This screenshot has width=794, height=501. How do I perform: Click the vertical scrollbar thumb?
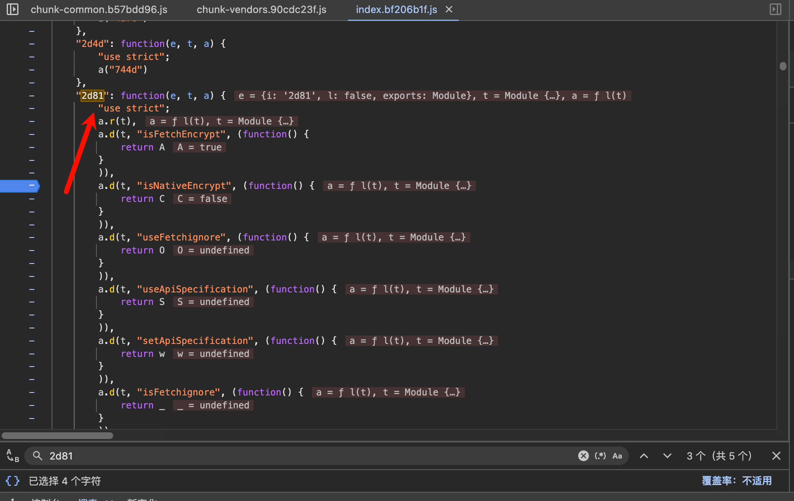pyautogui.click(x=783, y=66)
